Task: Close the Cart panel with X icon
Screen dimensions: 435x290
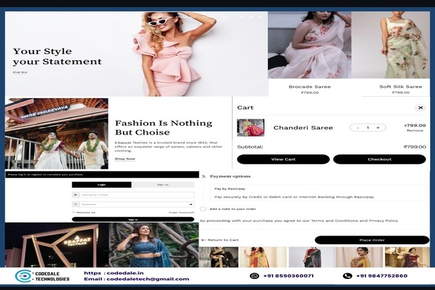Action: point(420,108)
